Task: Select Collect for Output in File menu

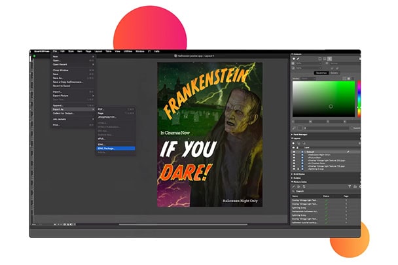Action: click(73, 113)
